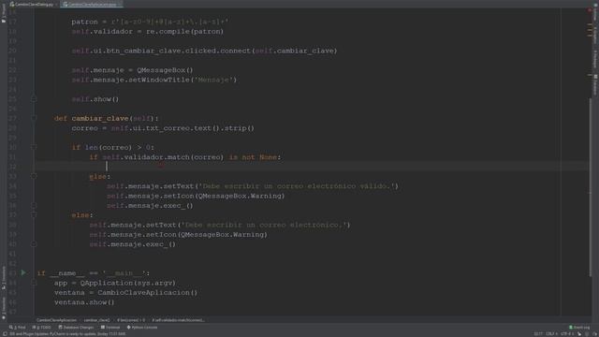599x337 pixels.
Task: Change the CRLF line separator setting
Action: 551,334
